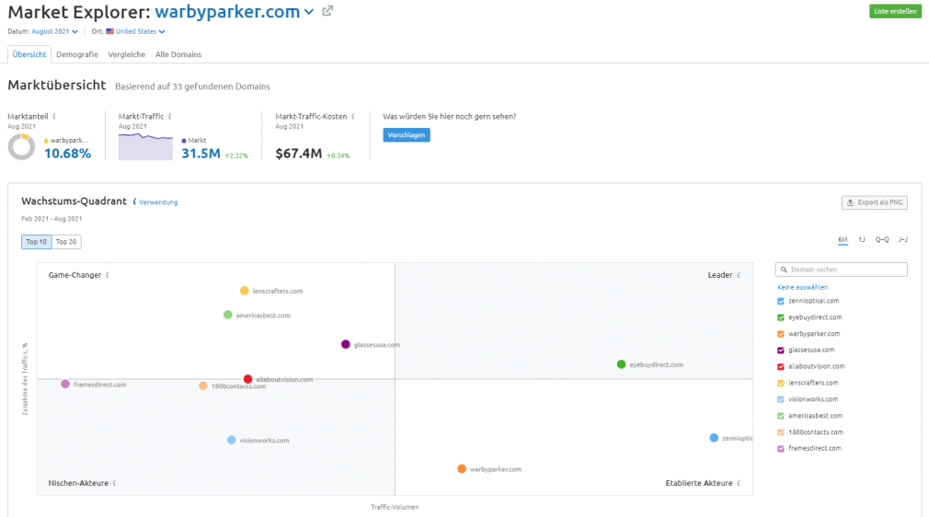The image size is (929, 517).
Task: Click the Marktübersicht heading
Action: click(x=57, y=86)
